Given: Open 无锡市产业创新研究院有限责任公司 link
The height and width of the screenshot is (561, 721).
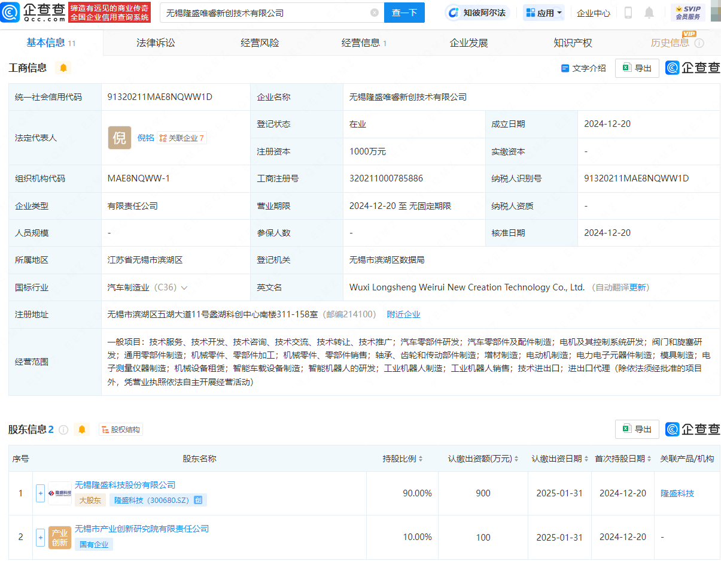Looking at the screenshot, I should pyautogui.click(x=142, y=529).
